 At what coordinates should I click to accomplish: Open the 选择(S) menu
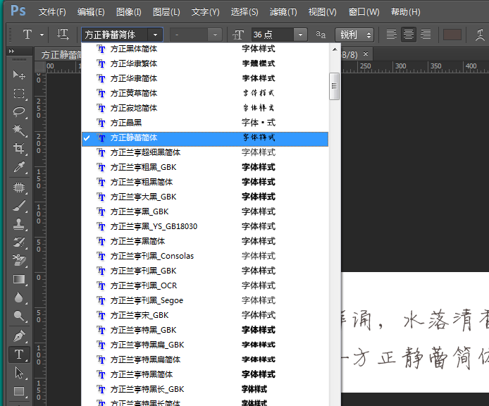(x=244, y=12)
